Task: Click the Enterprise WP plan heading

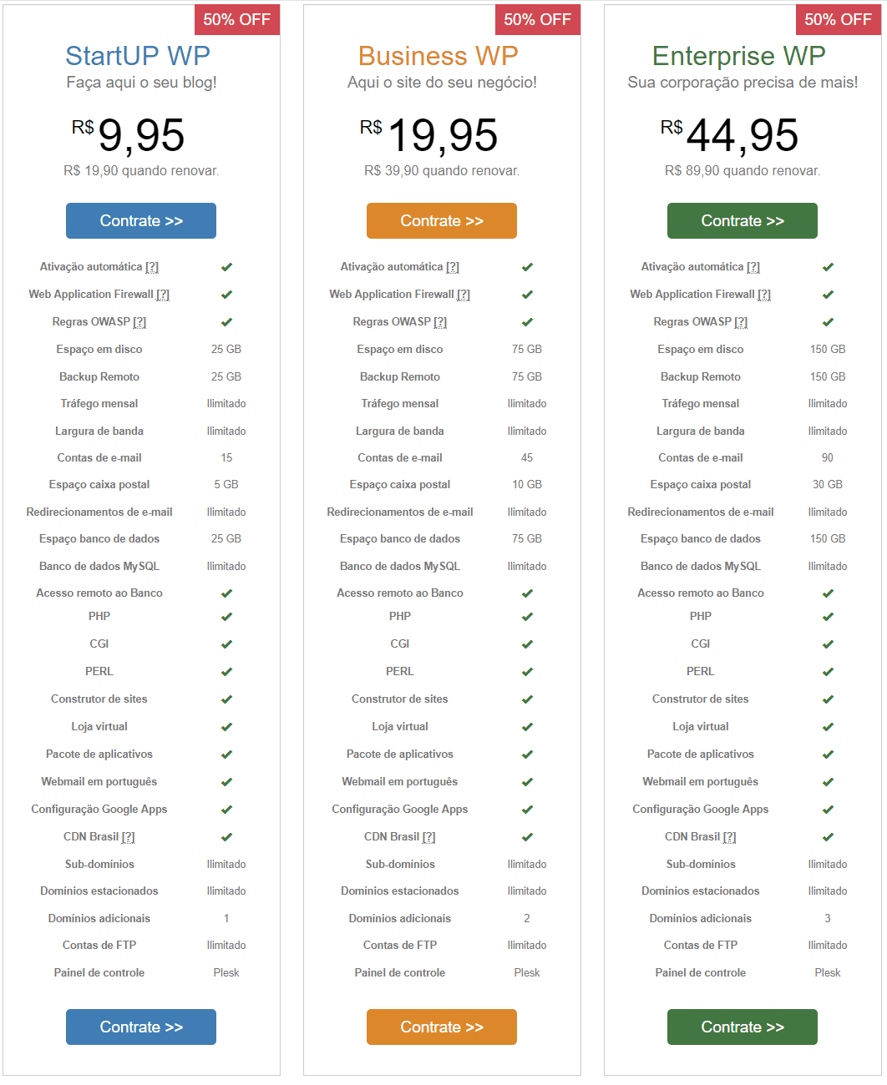Action: click(x=739, y=56)
